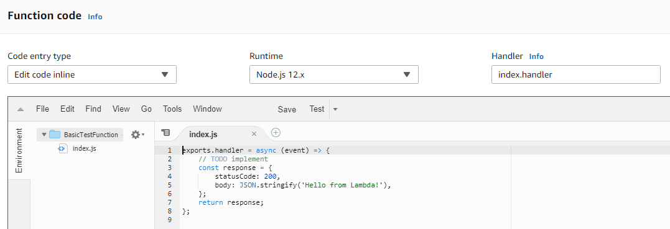Image resolution: width=670 pixels, height=229 pixels.
Task: Collapse the BasicTestFunction folder tree
Action: tap(44, 135)
